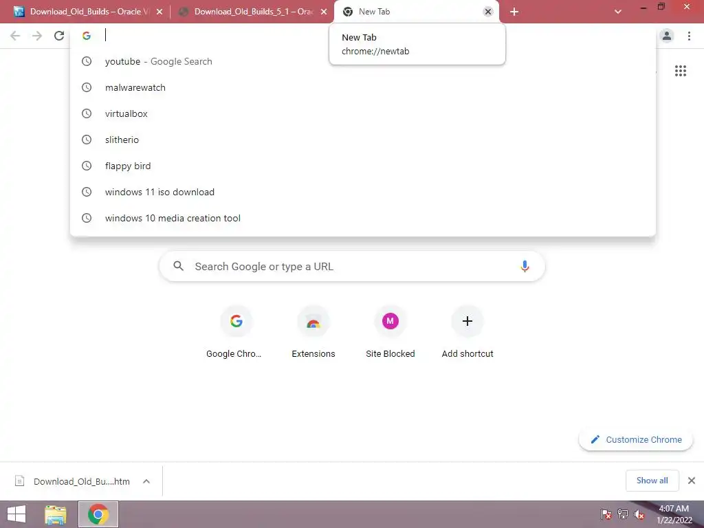
Task: Click Show all downloads button
Action: (x=652, y=481)
